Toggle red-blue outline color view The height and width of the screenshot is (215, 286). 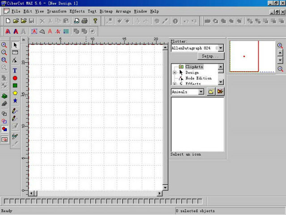(4, 121)
